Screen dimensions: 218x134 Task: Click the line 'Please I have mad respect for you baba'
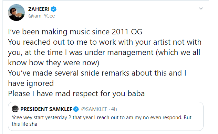coord(76,94)
